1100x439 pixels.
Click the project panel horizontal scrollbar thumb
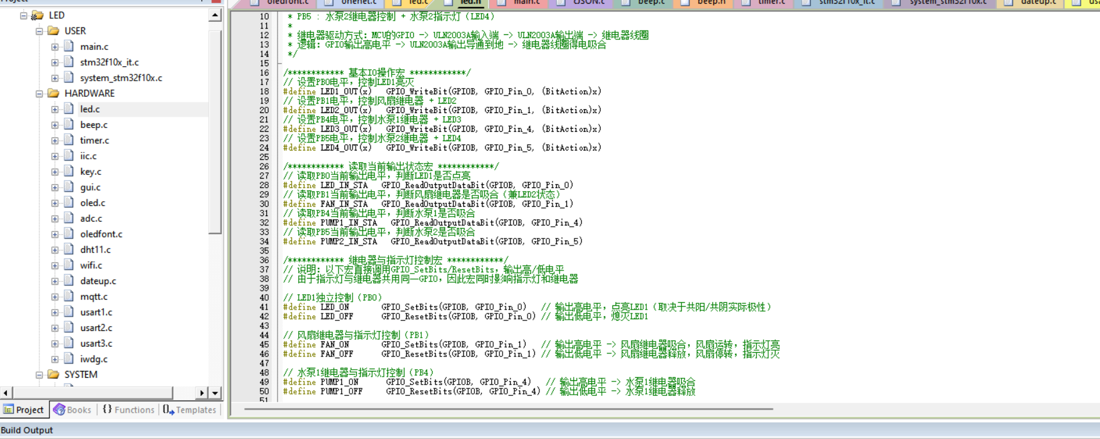pos(92,393)
